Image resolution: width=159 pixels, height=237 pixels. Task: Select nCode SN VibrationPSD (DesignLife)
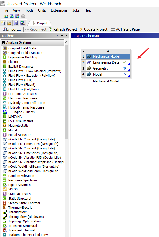point(35,158)
